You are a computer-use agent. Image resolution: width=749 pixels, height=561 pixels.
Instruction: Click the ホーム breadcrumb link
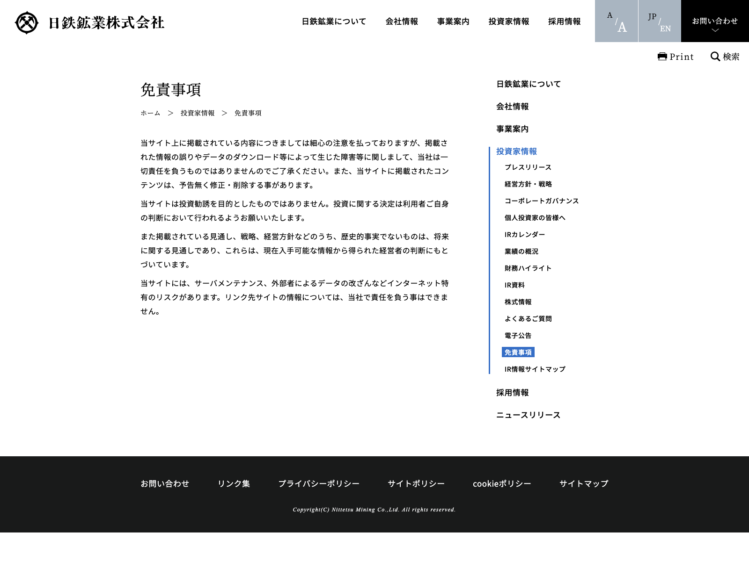click(150, 113)
